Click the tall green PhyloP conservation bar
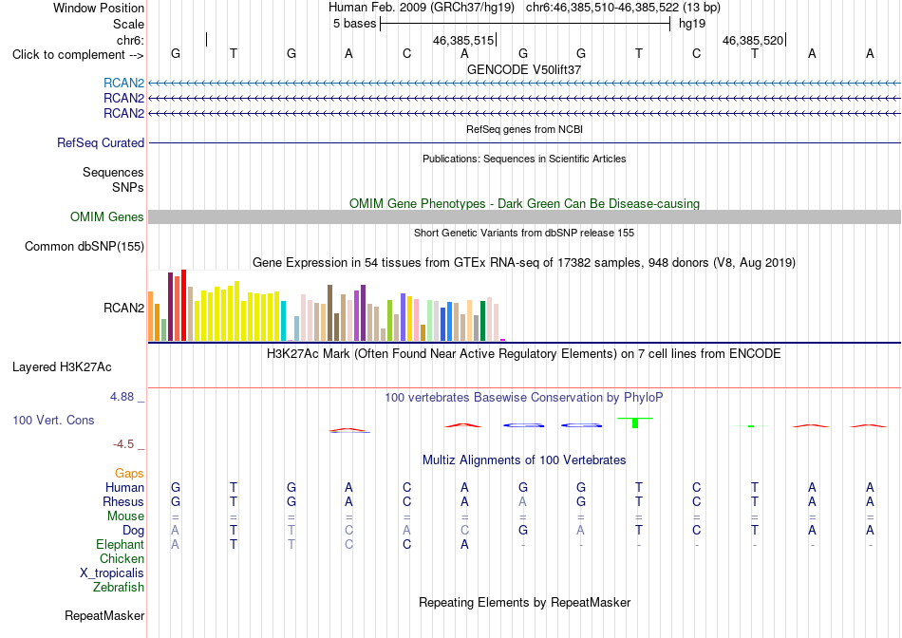The width and height of the screenshot is (902, 638). [x=635, y=422]
